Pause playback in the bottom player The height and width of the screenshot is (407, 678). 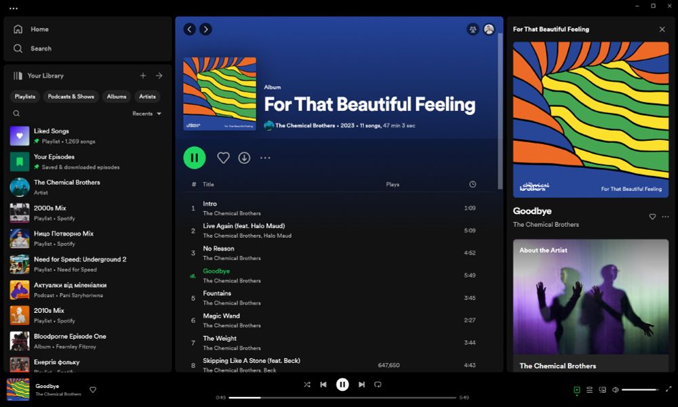tap(342, 385)
